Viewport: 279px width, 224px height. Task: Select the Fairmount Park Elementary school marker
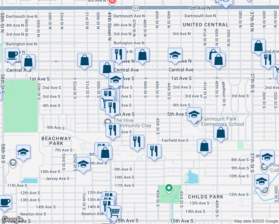click(194, 115)
